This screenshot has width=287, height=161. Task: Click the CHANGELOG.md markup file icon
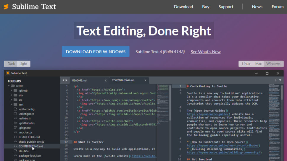[15, 137]
